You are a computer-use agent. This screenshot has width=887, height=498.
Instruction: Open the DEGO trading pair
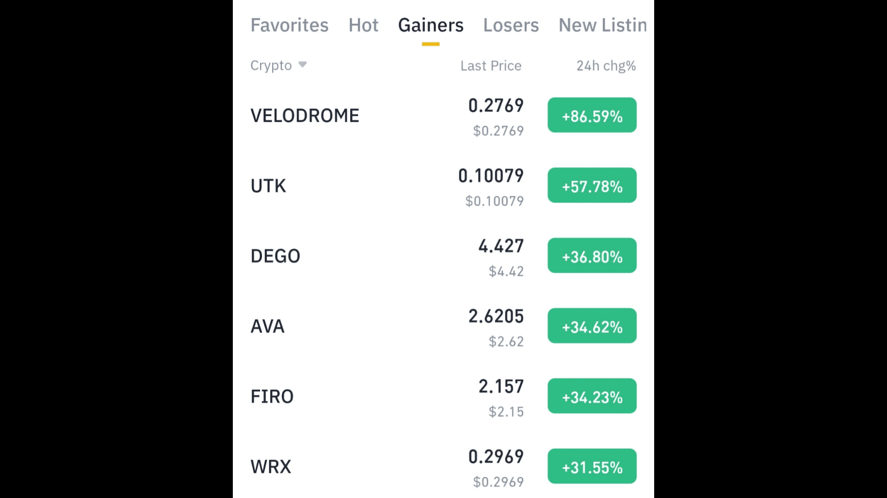point(275,255)
